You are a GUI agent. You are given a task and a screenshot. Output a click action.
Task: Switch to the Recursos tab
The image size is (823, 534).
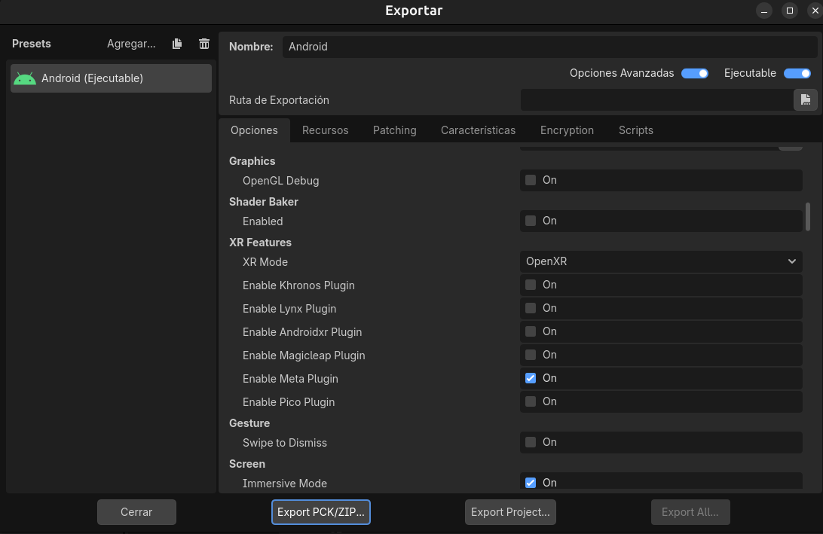(x=325, y=130)
